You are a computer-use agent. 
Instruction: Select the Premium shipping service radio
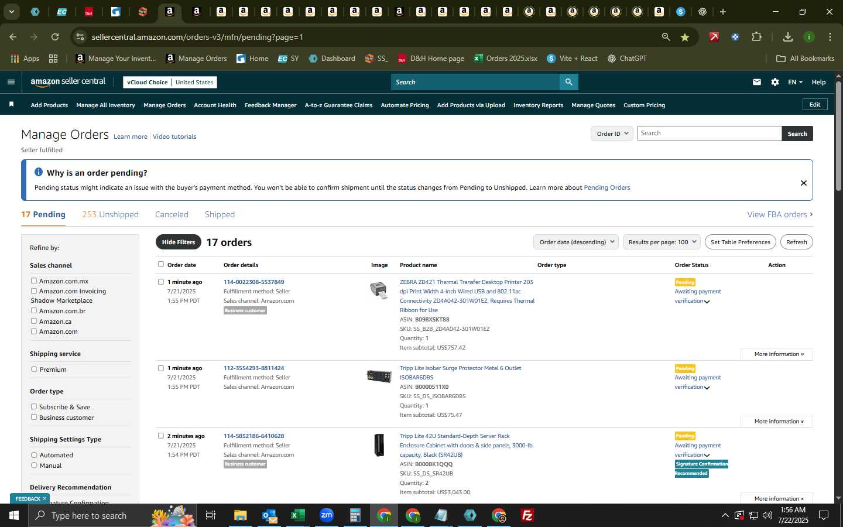pos(34,369)
